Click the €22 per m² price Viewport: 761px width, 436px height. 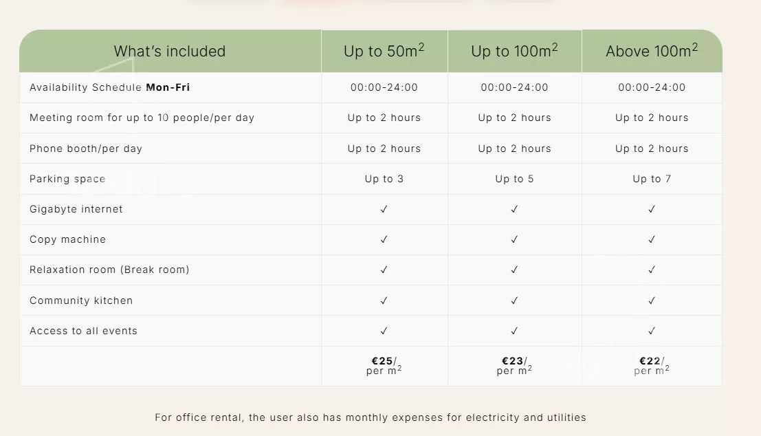pos(652,365)
